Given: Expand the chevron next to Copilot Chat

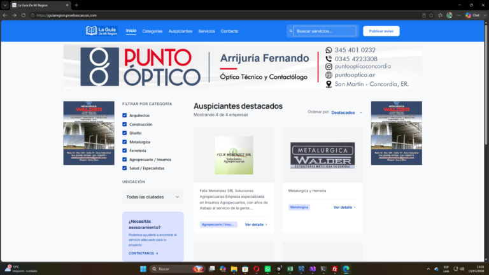Looking at the screenshot, I should pyautogui.click(x=485, y=15).
